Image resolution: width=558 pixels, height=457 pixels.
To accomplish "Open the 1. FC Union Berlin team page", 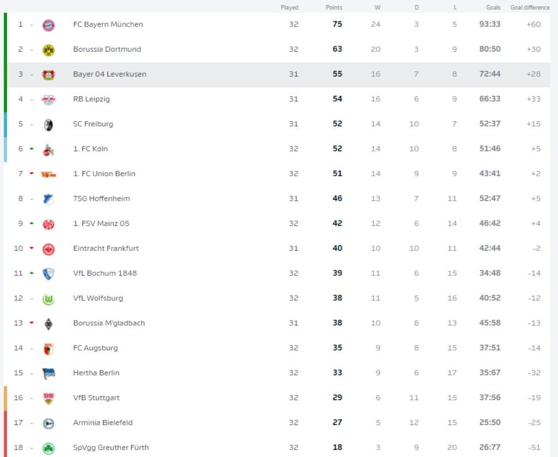I will [106, 174].
